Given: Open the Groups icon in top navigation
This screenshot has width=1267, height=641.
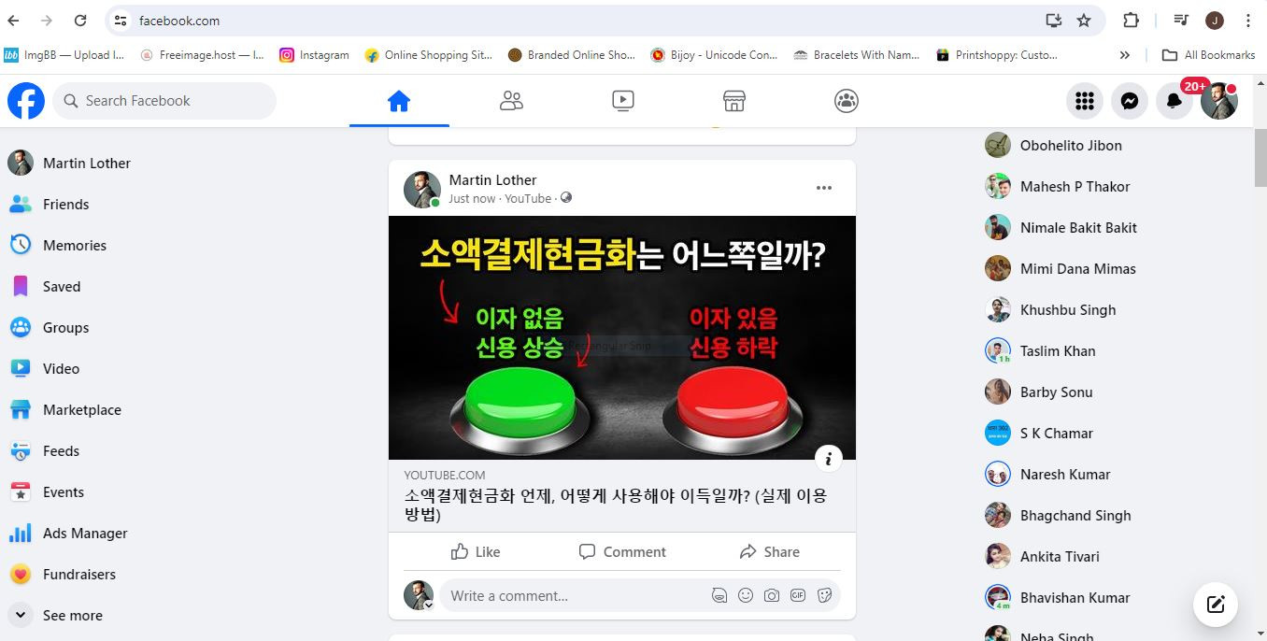Looking at the screenshot, I should 847,101.
